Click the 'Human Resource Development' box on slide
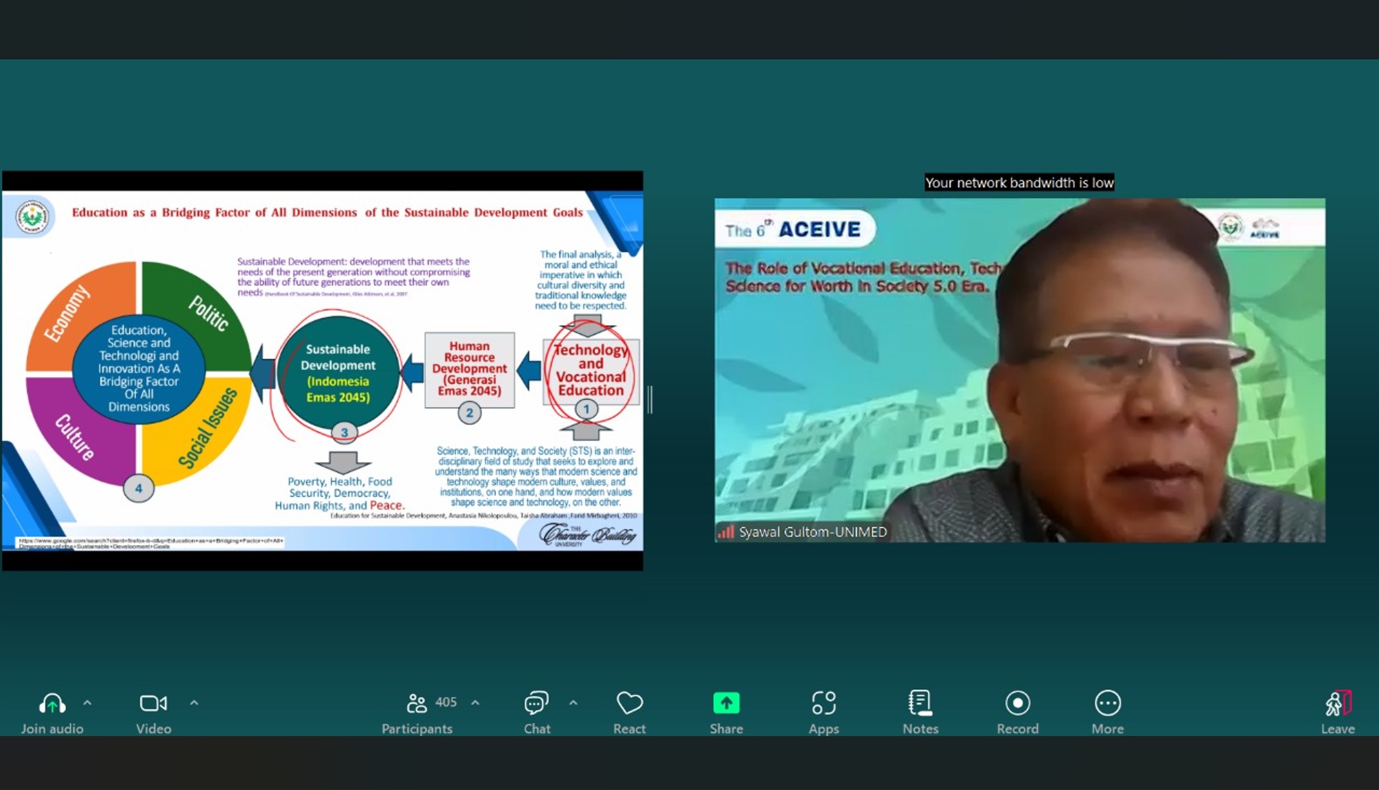 click(x=469, y=370)
